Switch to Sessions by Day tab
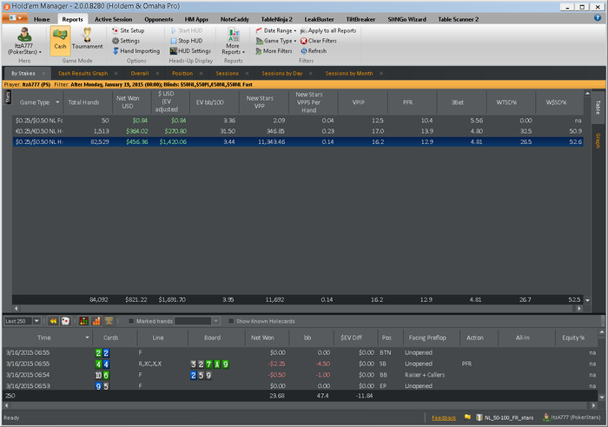Viewport: 608px width, 427px height. [x=282, y=73]
